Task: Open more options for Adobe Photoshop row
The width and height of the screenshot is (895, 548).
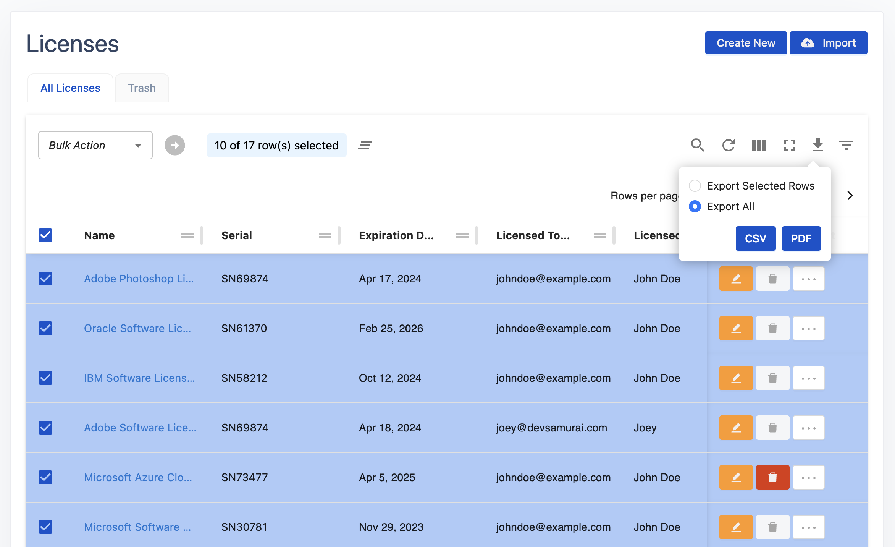Action: click(x=808, y=279)
